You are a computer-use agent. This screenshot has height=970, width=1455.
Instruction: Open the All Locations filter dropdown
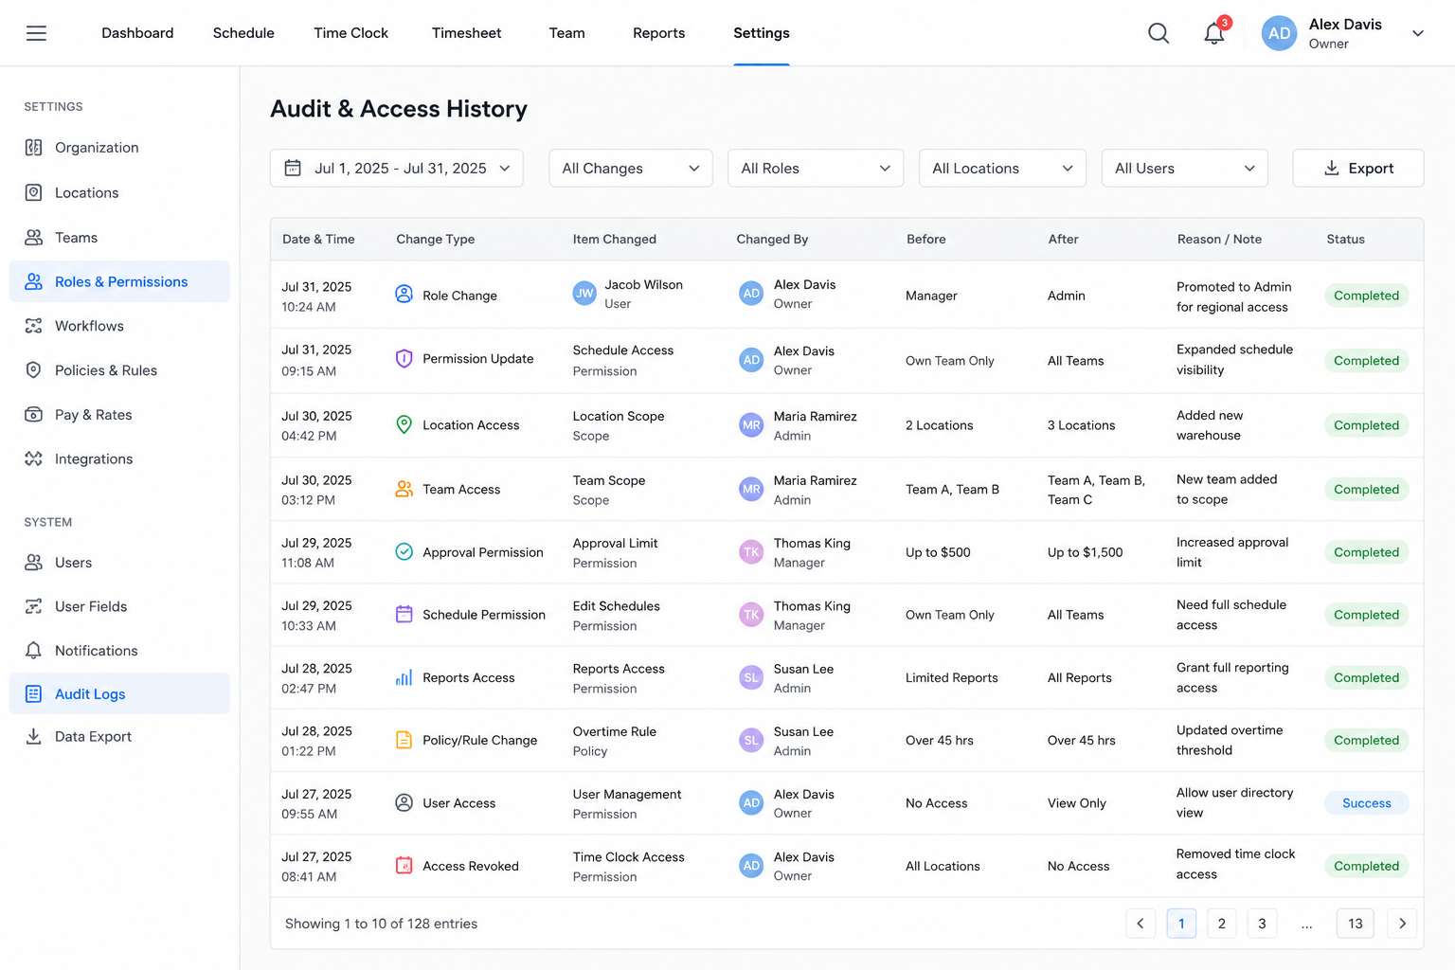coord(1002,168)
